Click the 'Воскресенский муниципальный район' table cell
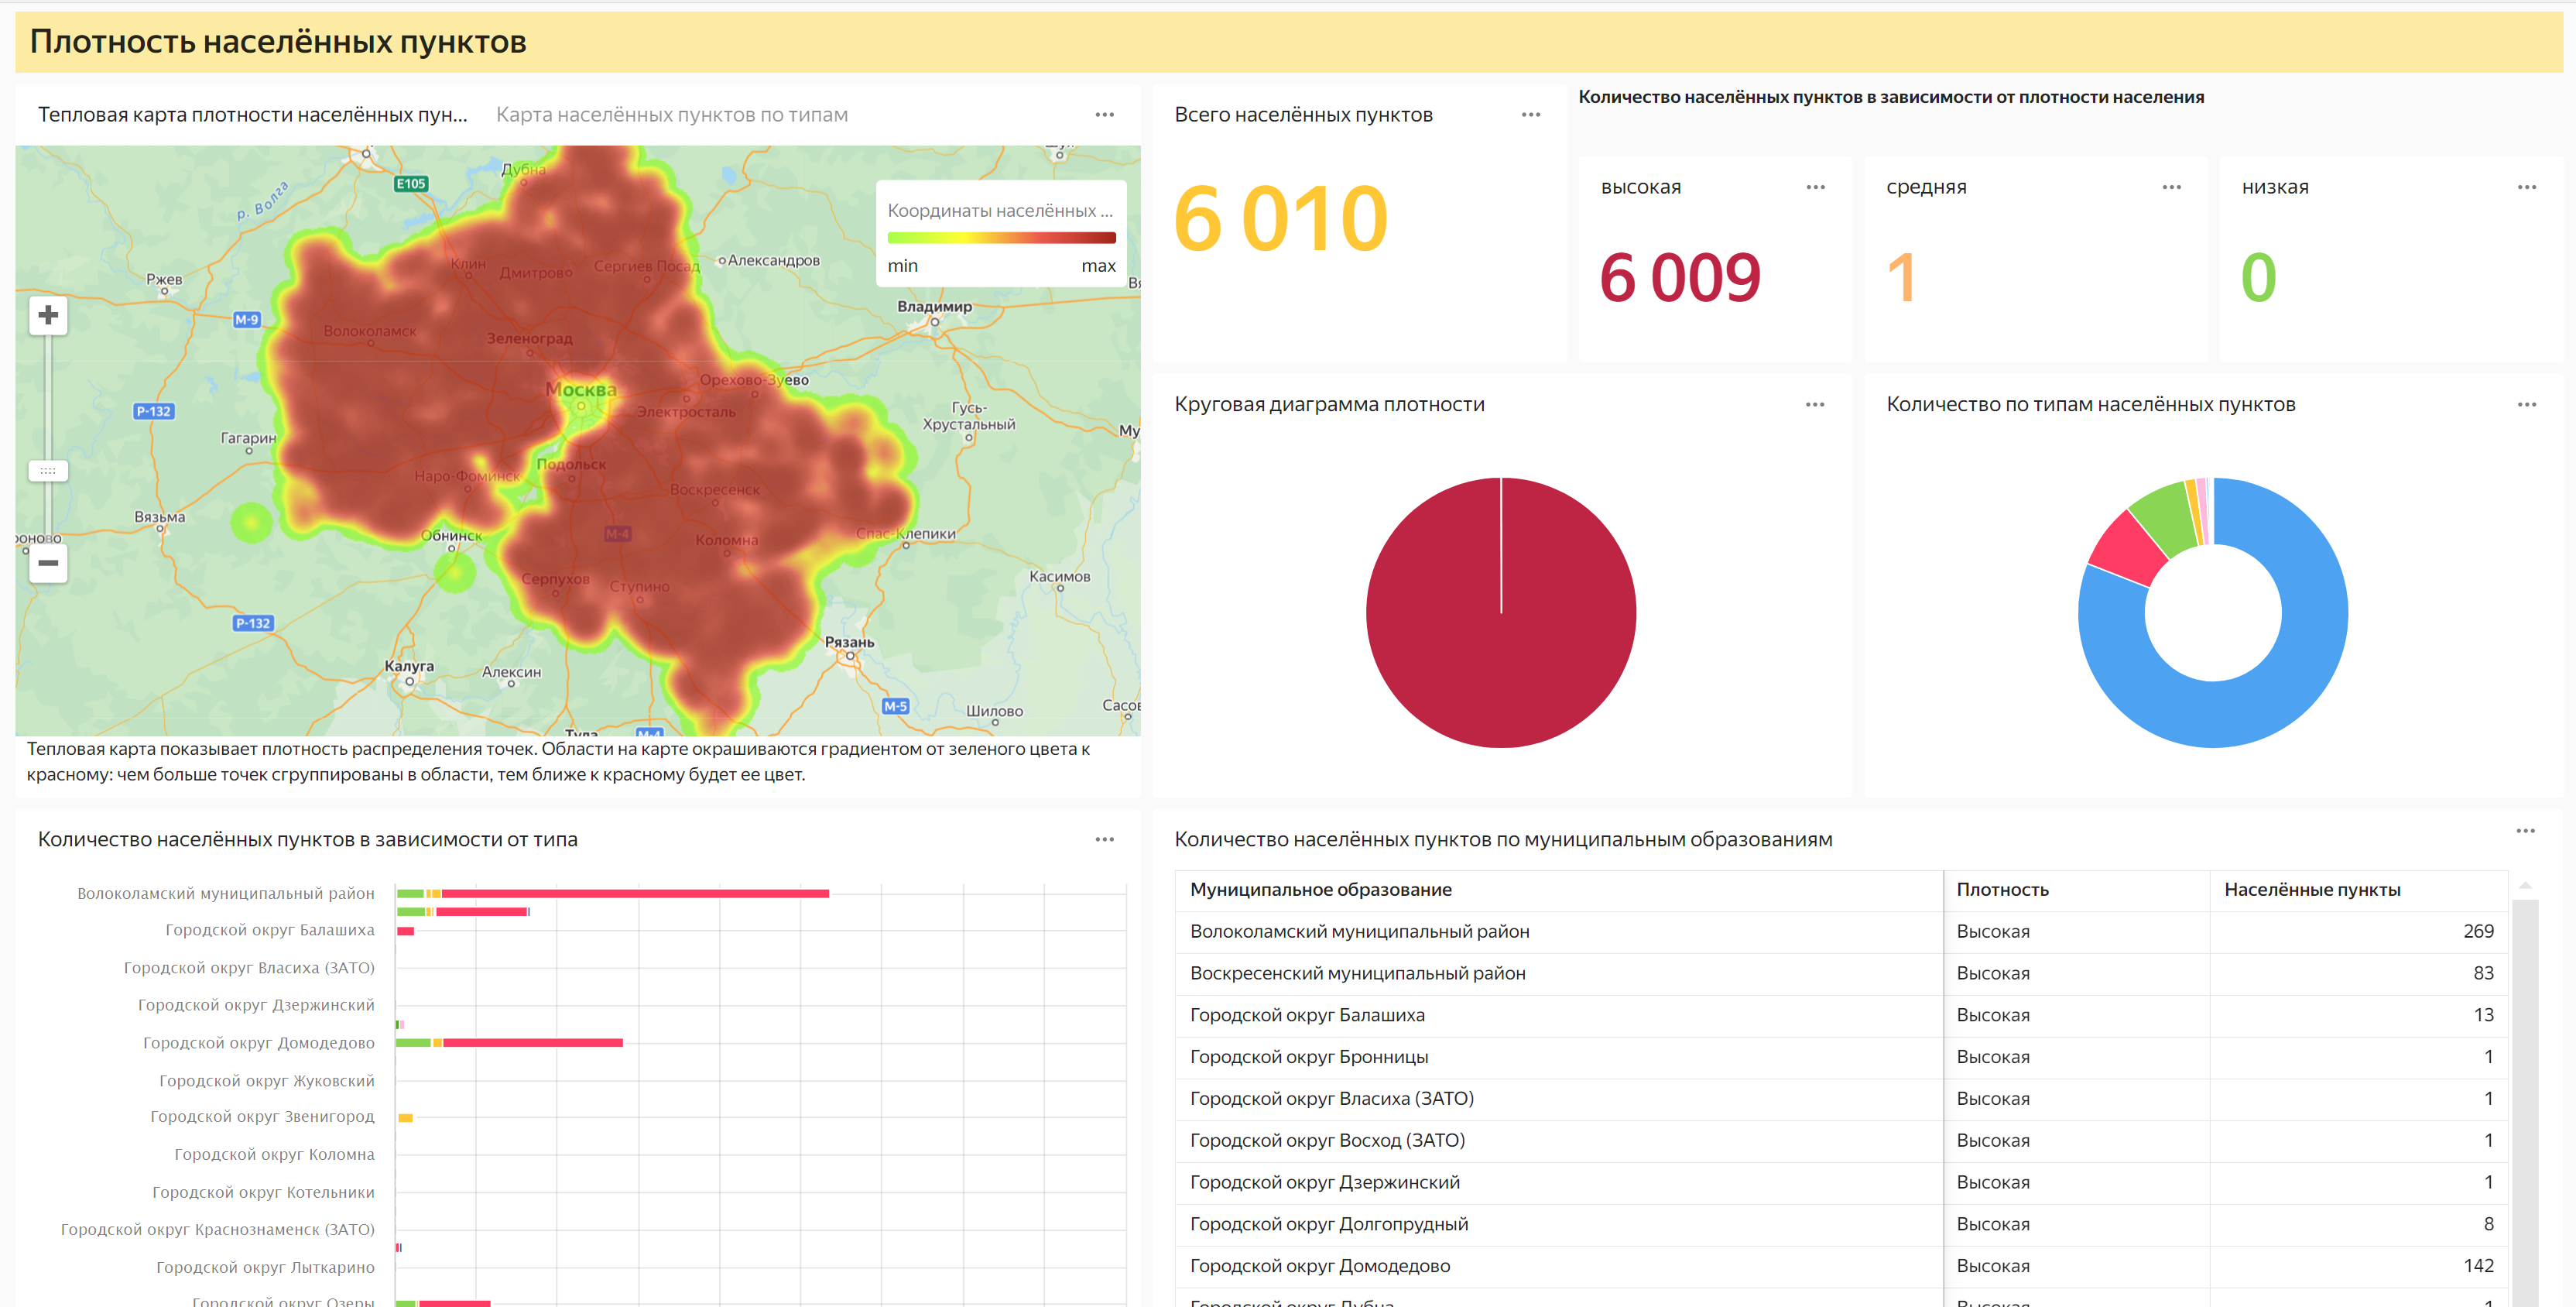Screen dimensions: 2576x1307 point(1559,974)
